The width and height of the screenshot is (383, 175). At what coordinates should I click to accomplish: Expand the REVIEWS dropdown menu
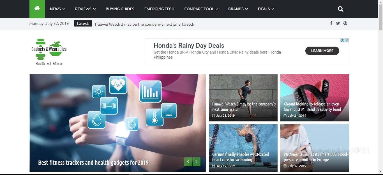[85, 9]
